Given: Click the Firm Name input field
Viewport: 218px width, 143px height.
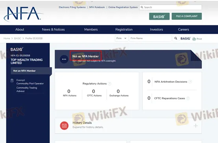Looking at the screenshot, I should coord(150,38).
